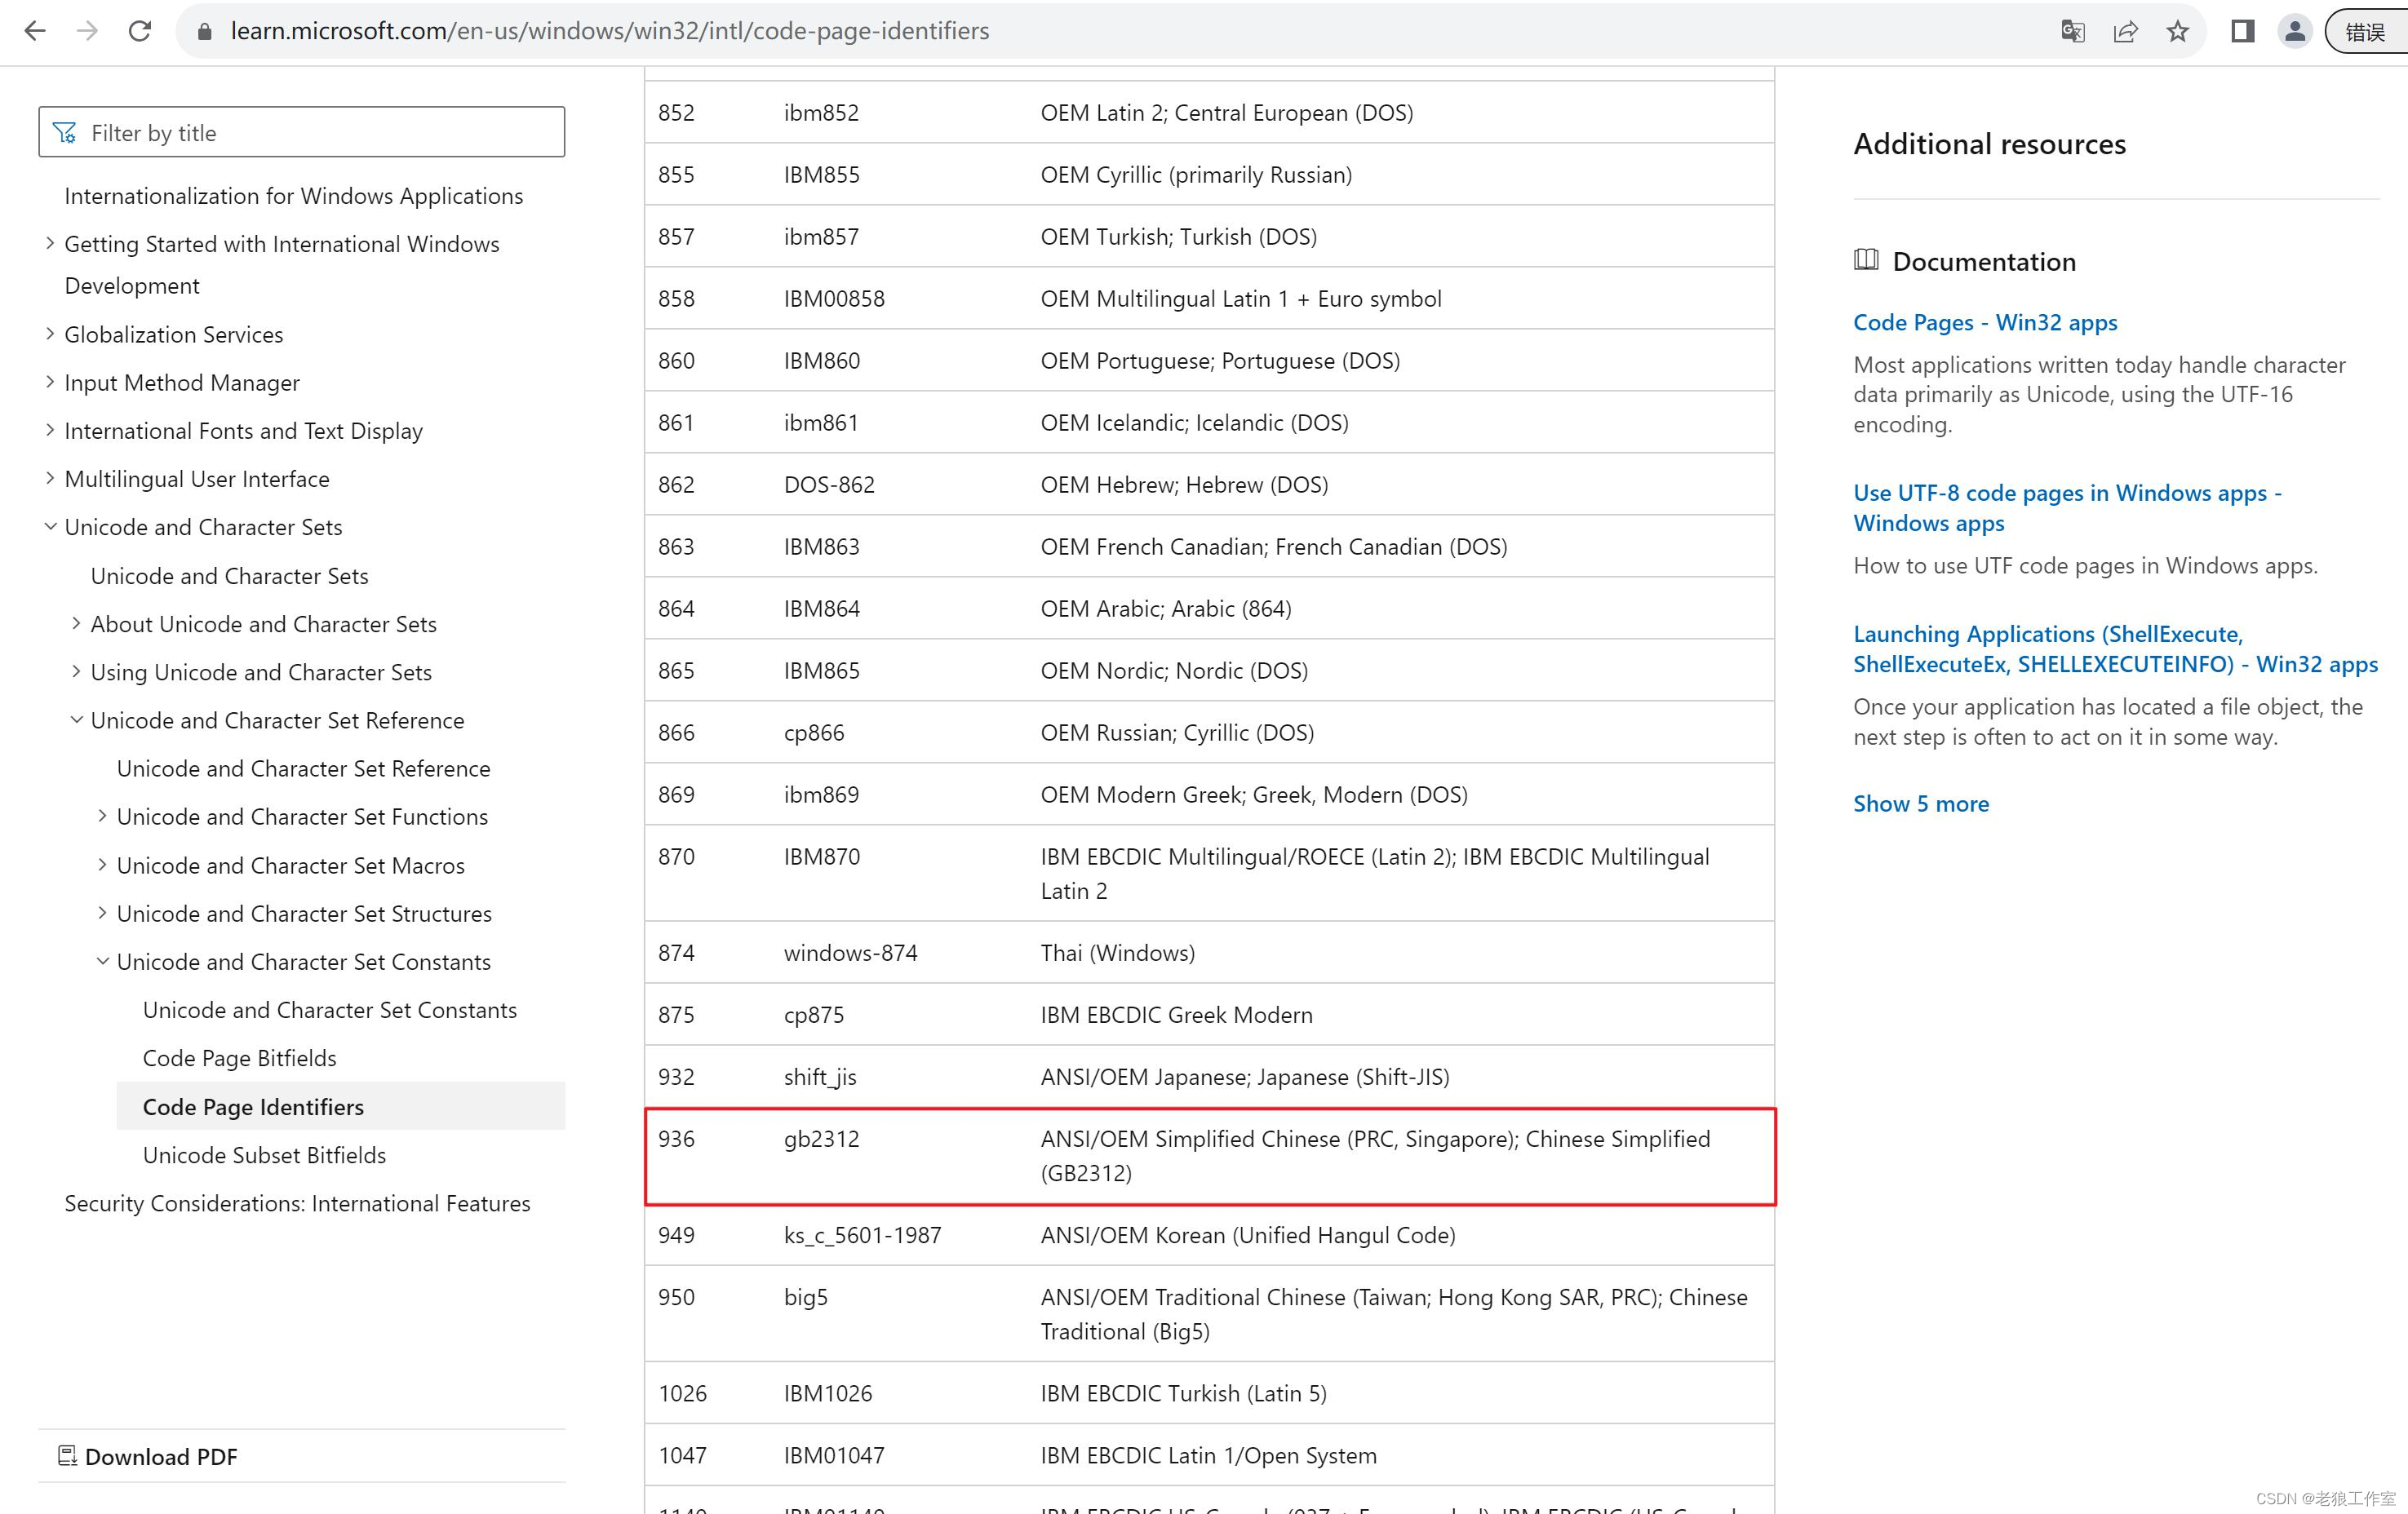Open Unicode Subset Bitfields page
Image resolution: width=2408 pixels, height=1514 pixels.
[x=264, y=1155]
